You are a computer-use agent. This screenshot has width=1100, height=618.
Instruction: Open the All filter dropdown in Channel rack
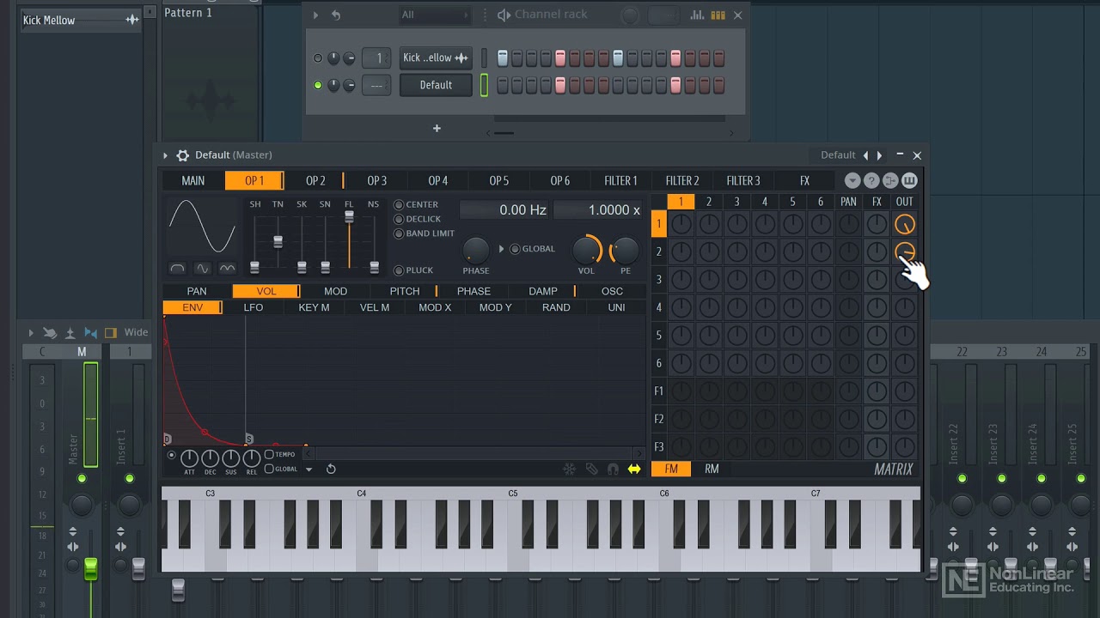tap(436, 15)
